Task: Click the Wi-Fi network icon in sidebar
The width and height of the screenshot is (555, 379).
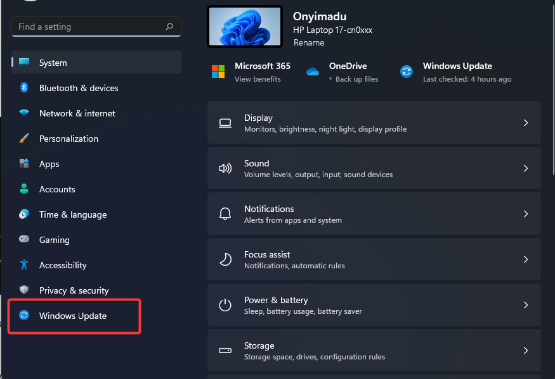Action: click(x=24, y=113)
